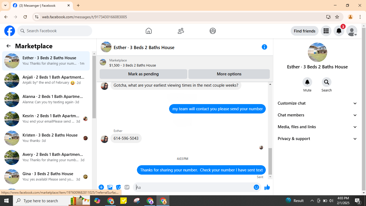Click Esther's avatar beside phone number message
Viewport: 366px width, 206px height.
click(x=104, y=139)
